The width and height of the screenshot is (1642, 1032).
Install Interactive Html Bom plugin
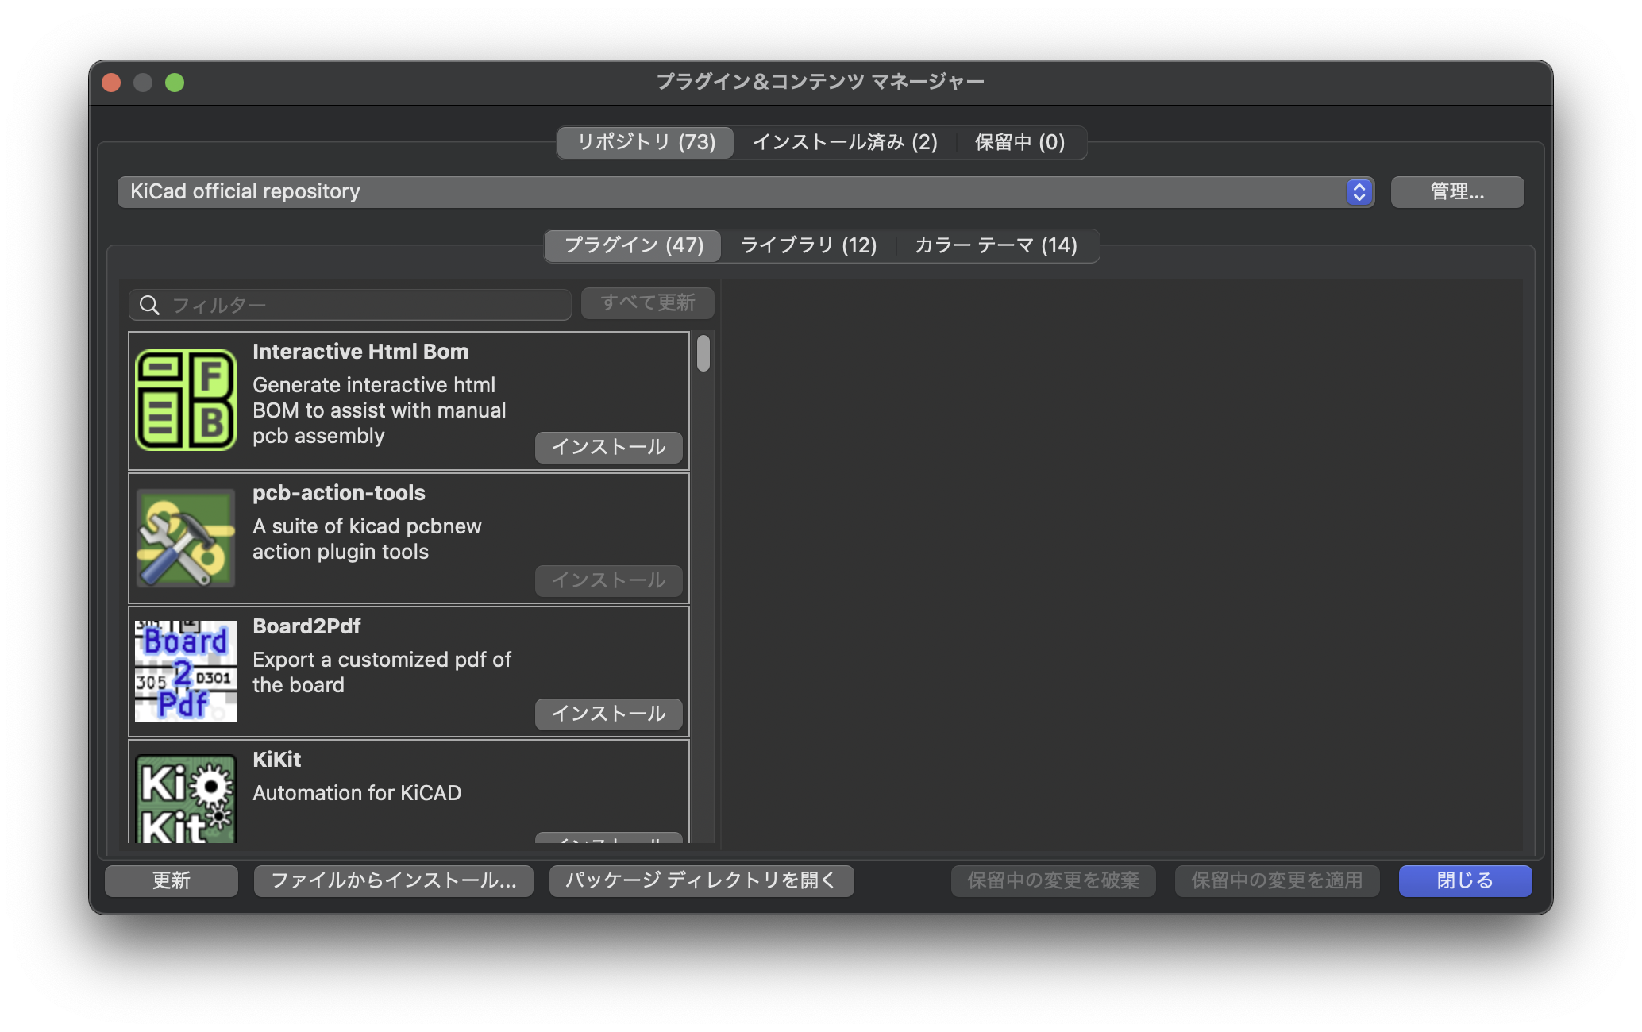tap(608, 447)
